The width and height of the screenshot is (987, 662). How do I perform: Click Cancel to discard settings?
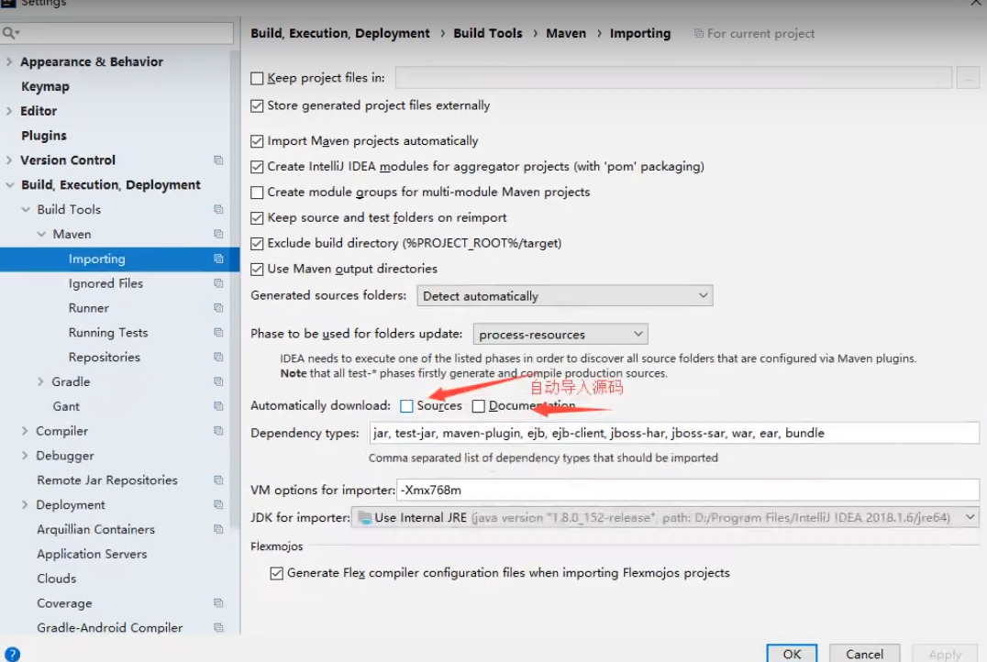coord(864,654)
